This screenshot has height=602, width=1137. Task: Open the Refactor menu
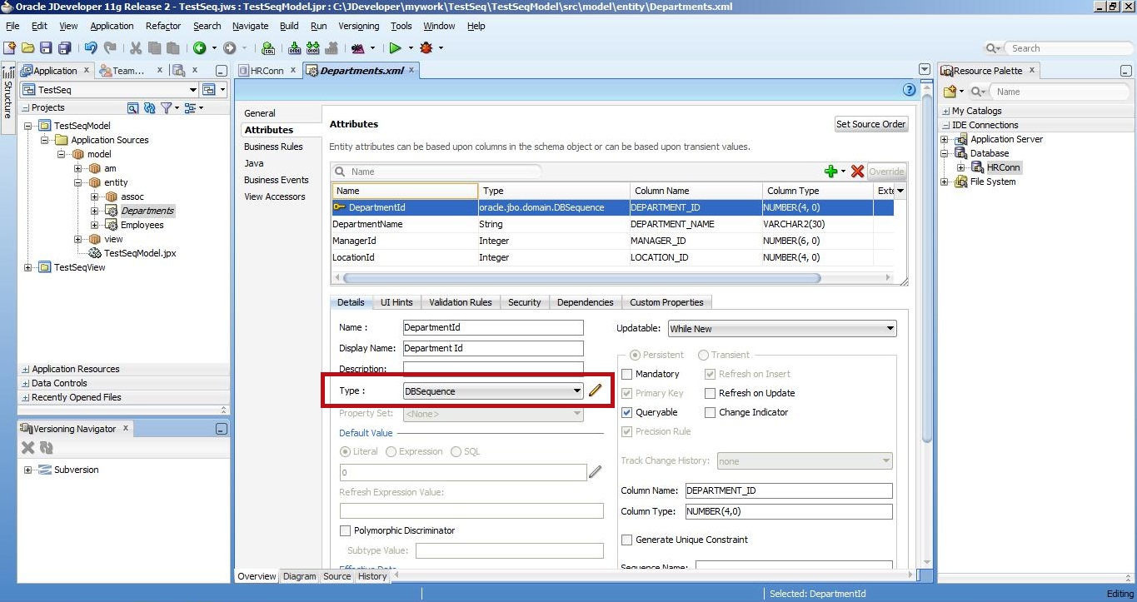tap(163, 26)
